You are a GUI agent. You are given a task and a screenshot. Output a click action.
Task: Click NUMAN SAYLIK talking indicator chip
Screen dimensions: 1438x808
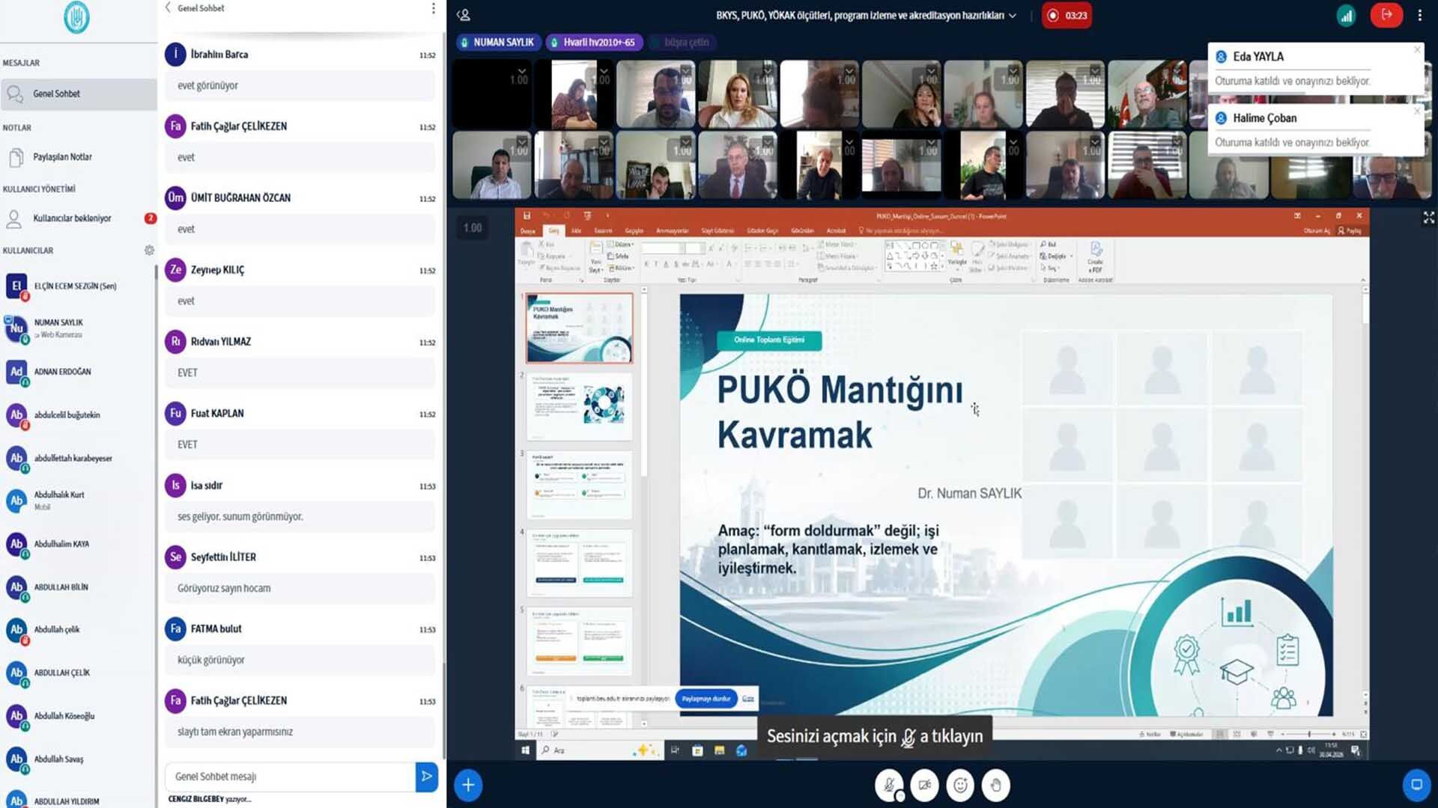point(497,43)
